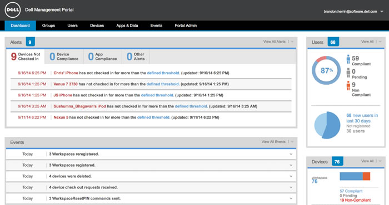This screenshot has width=389, height=205.
Task: Open the Chris' iPhone device link
Action: point(66,73)
